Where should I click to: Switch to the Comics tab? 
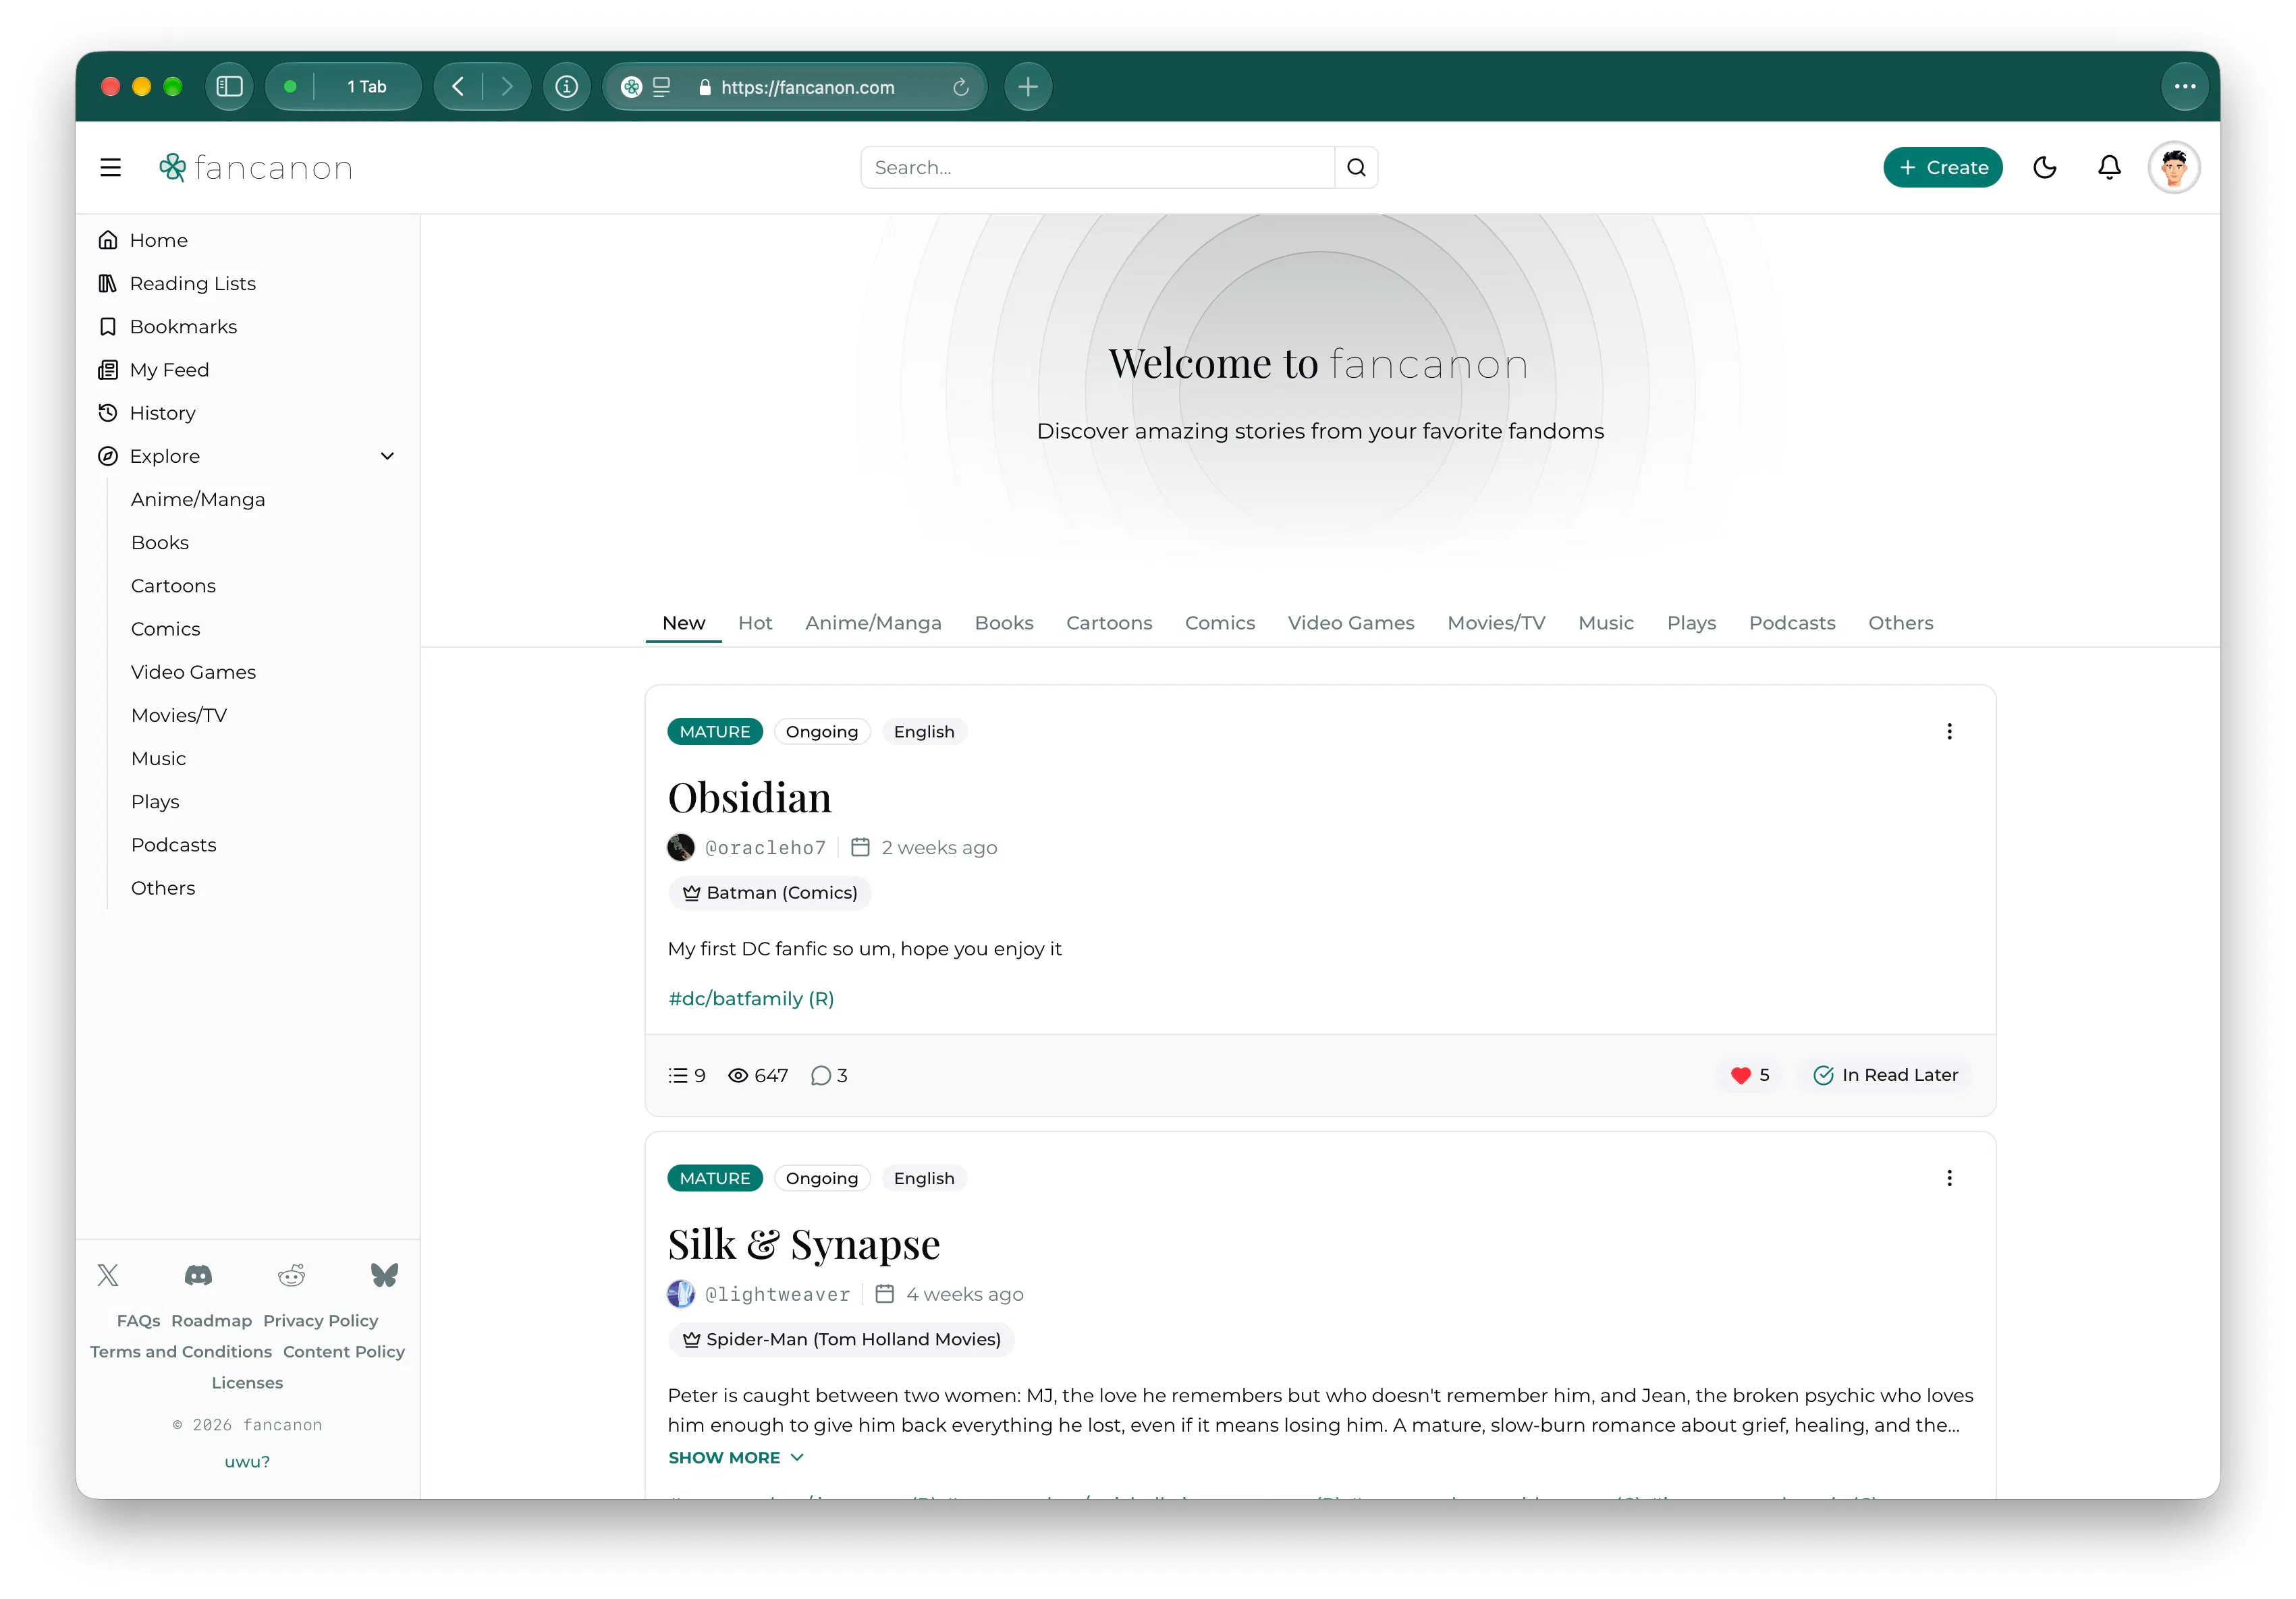click(1219, 623)
